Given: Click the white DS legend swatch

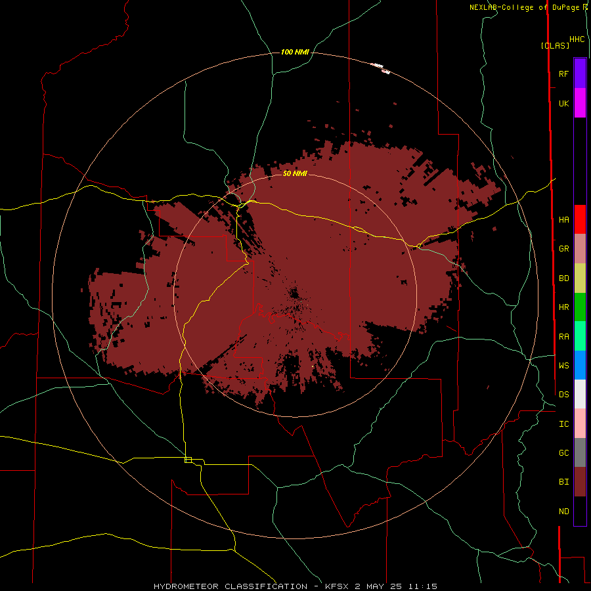Looking at the screenshot, I should pyautogui.click(x=580, y=394).
